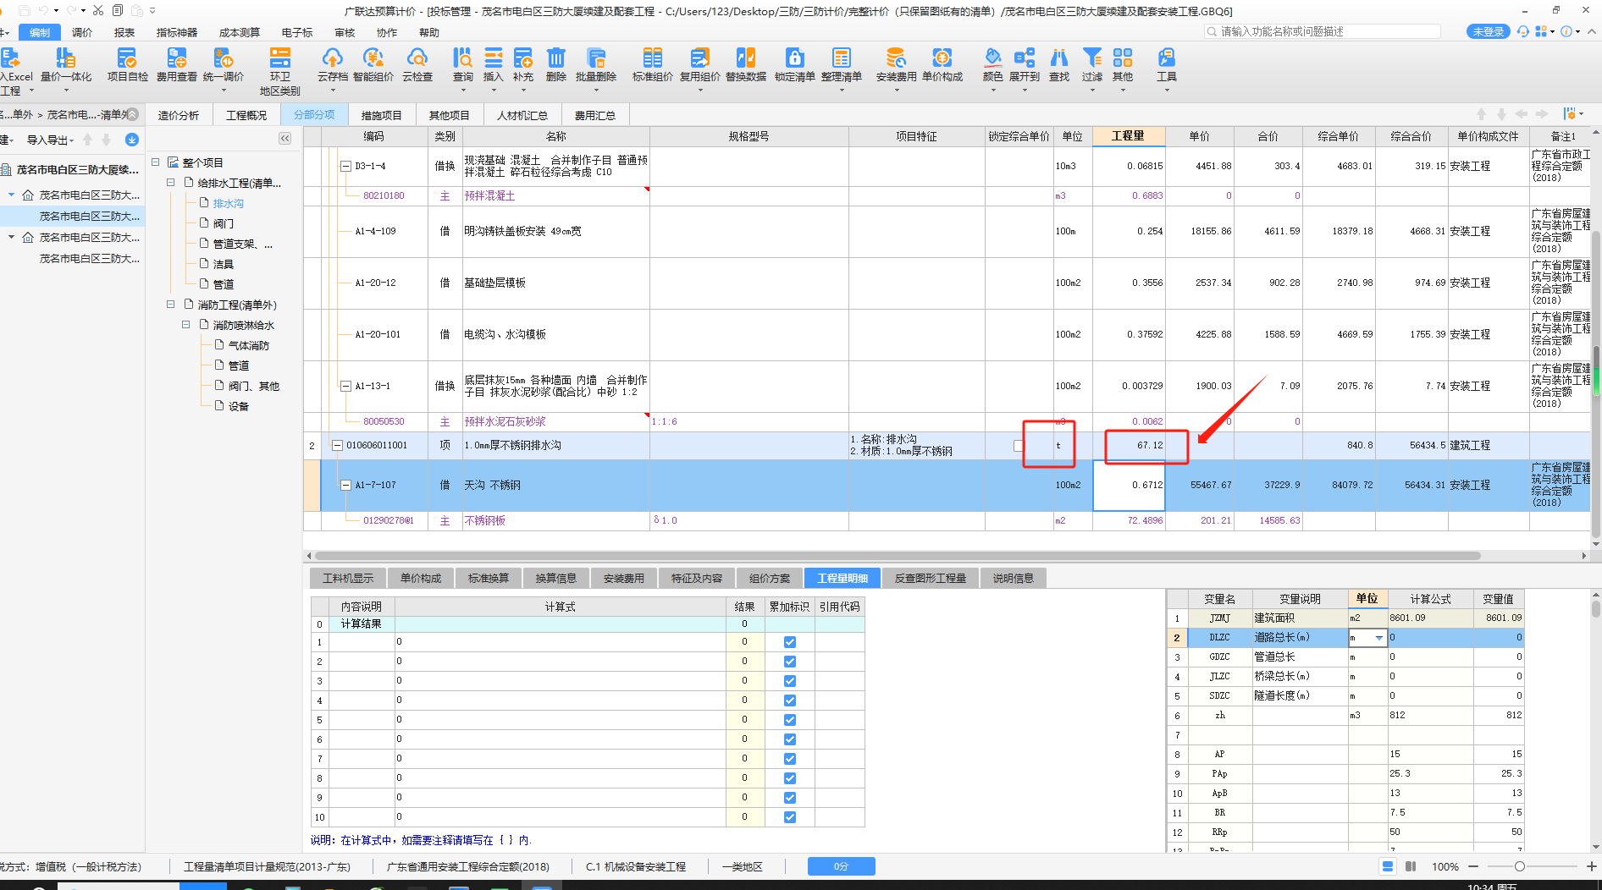Screen dimensions: 1602x890
Task: Switch to 换算信息 bottom tab
Action: 555,578
